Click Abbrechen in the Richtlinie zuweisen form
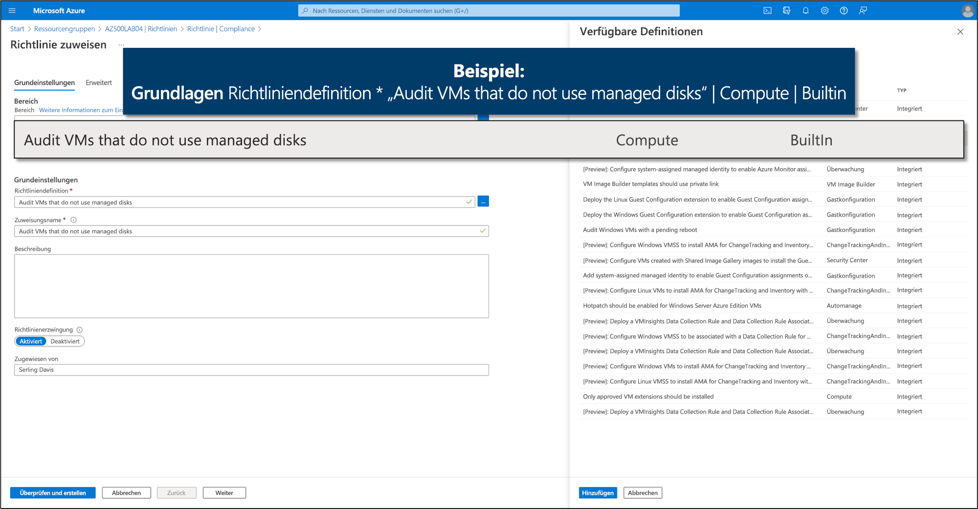This screenshot has width=978, height=509. point(126,493)
